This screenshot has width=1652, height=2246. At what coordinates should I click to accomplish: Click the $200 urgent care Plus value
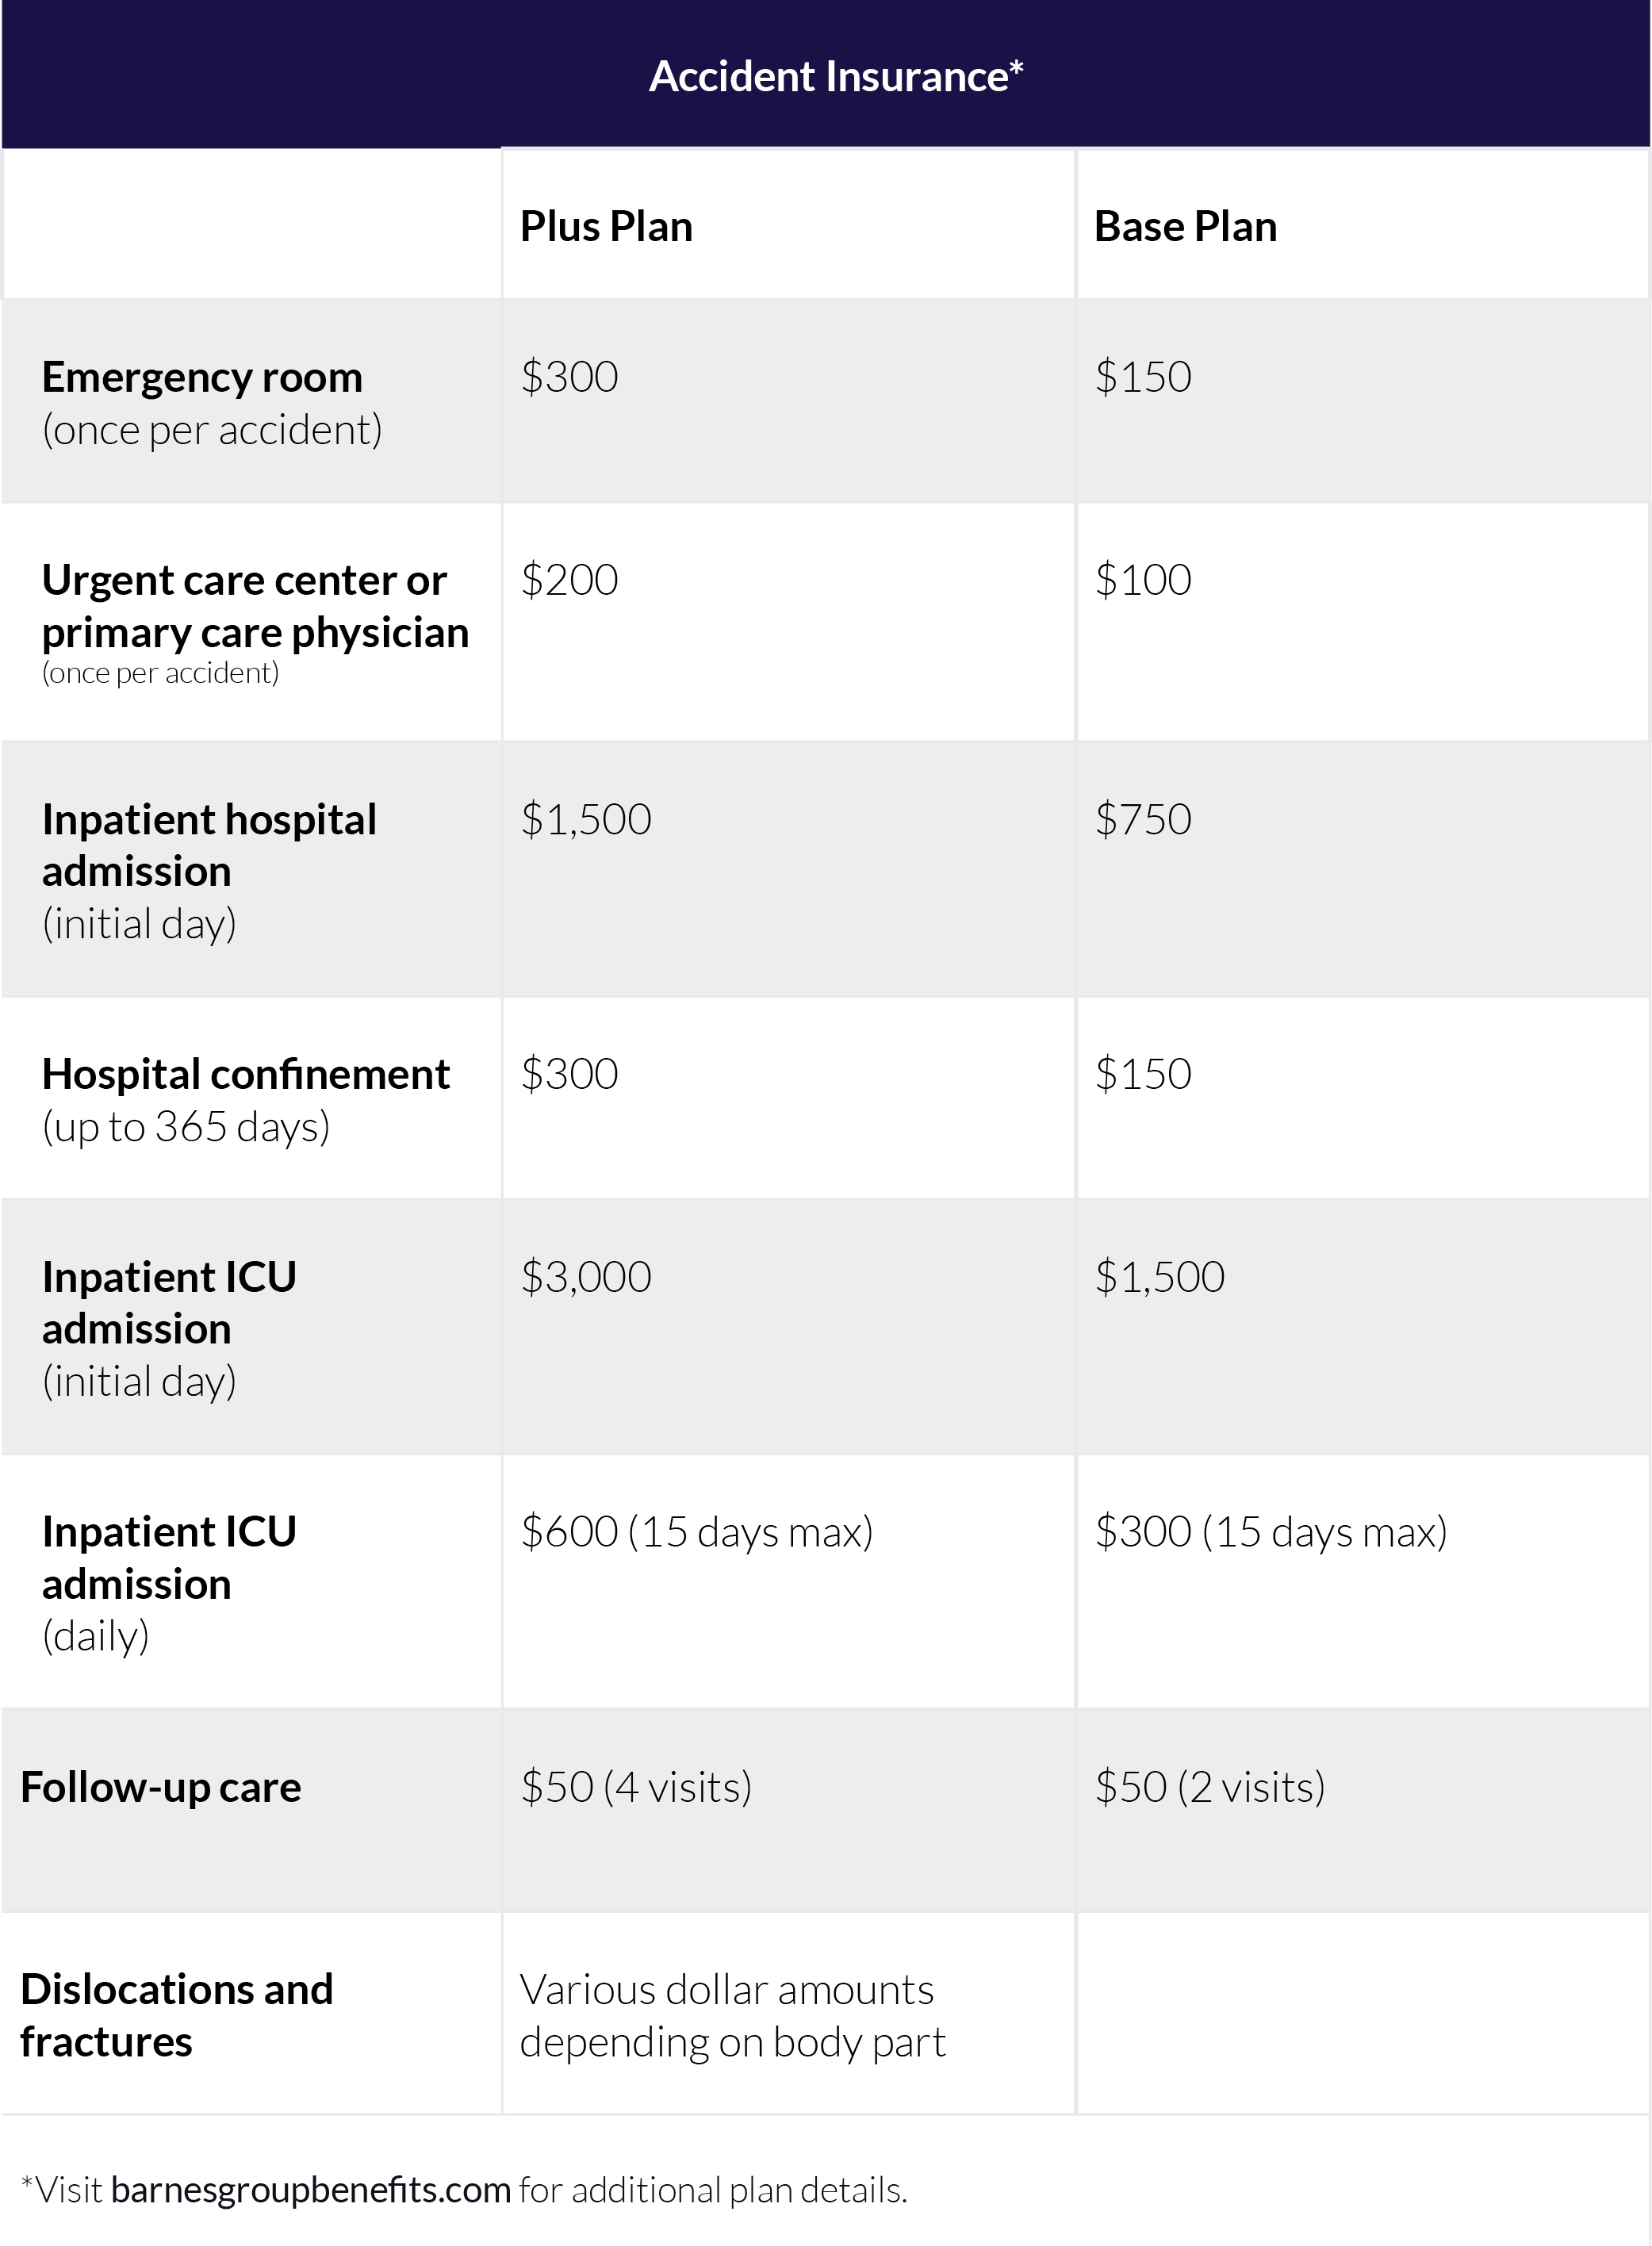pyautogui.click(x=570, y=580)
